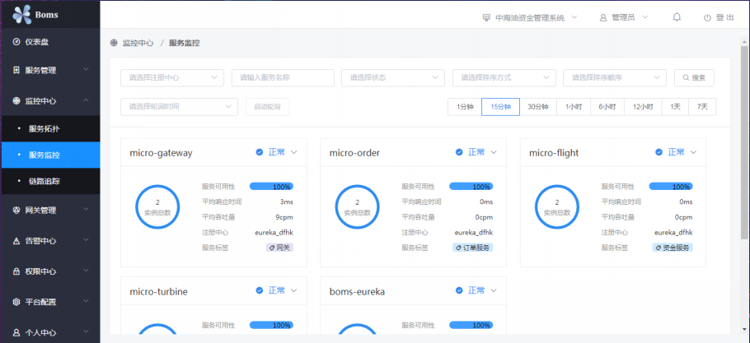This screenshot has height=343, width=750.
Task: Click the monitor icon before 中海油资金管理系统
Action: point(486,17)
